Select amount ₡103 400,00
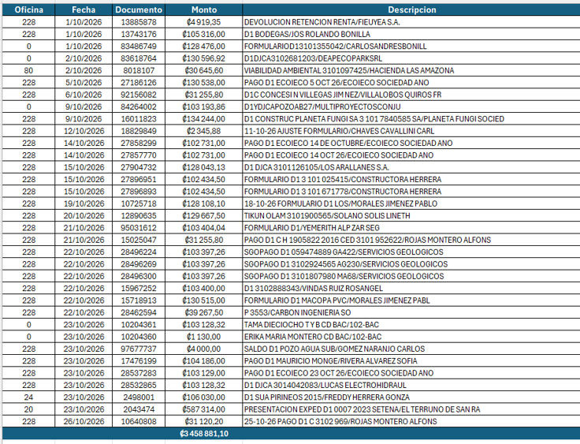 tap(204, 288)
